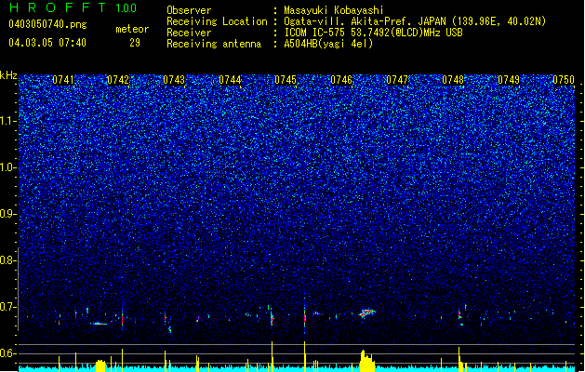Click the wide yellow intensity peak after 0746

tap(367, 361)
